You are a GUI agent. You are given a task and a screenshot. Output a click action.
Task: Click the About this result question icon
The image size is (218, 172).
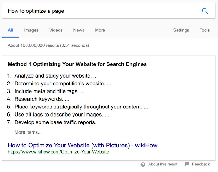pos(143,165)
